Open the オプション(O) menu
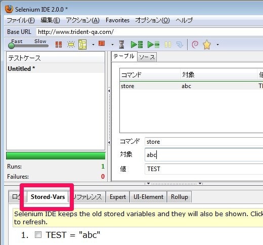 point(152,20)
